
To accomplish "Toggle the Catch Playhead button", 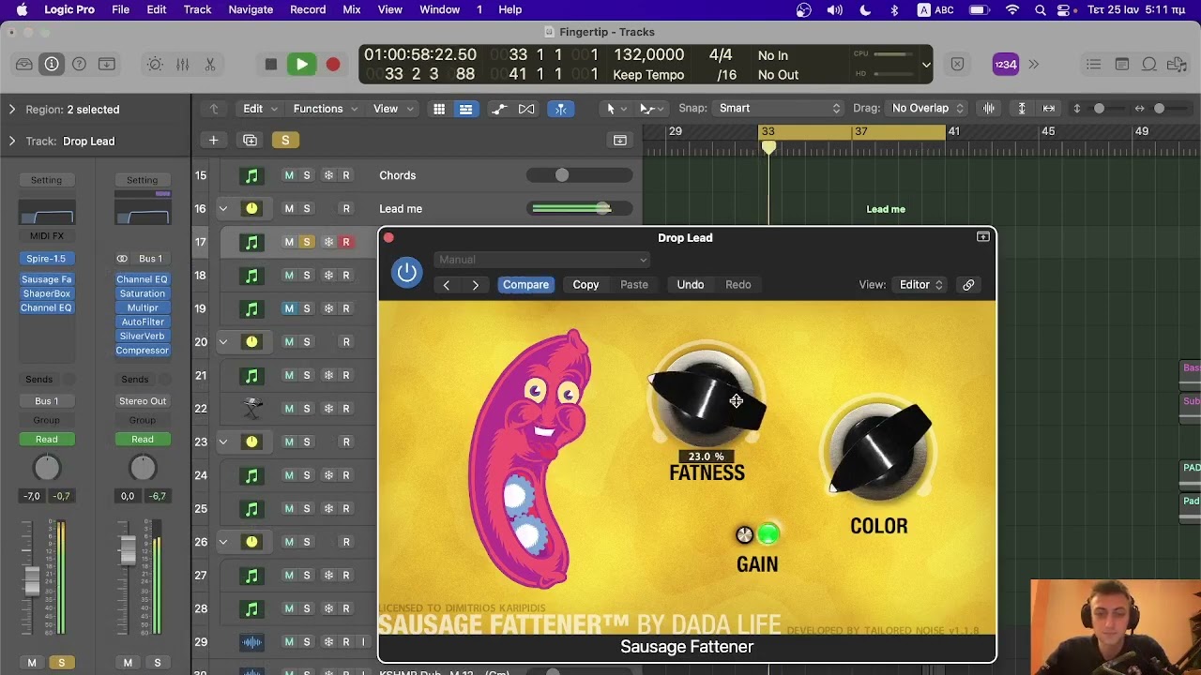I will click(x=560, y=109).
